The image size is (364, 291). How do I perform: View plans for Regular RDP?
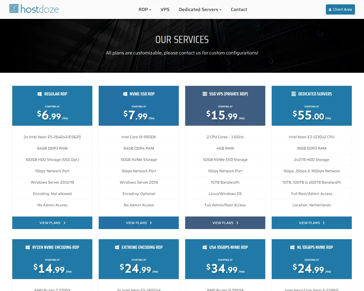pyautogui.click(x=52, y=223)
